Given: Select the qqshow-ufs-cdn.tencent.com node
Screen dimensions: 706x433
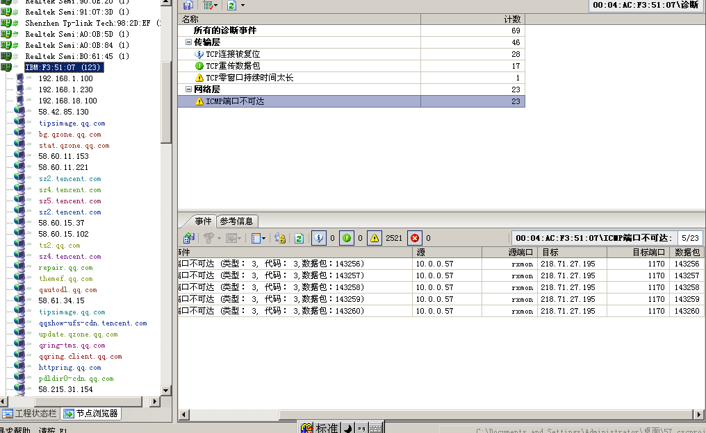Looking at the screenshot, I should (x=92, y=323).
